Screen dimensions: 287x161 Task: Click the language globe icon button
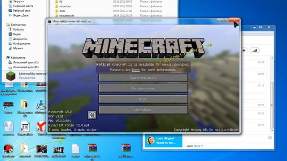92,115
